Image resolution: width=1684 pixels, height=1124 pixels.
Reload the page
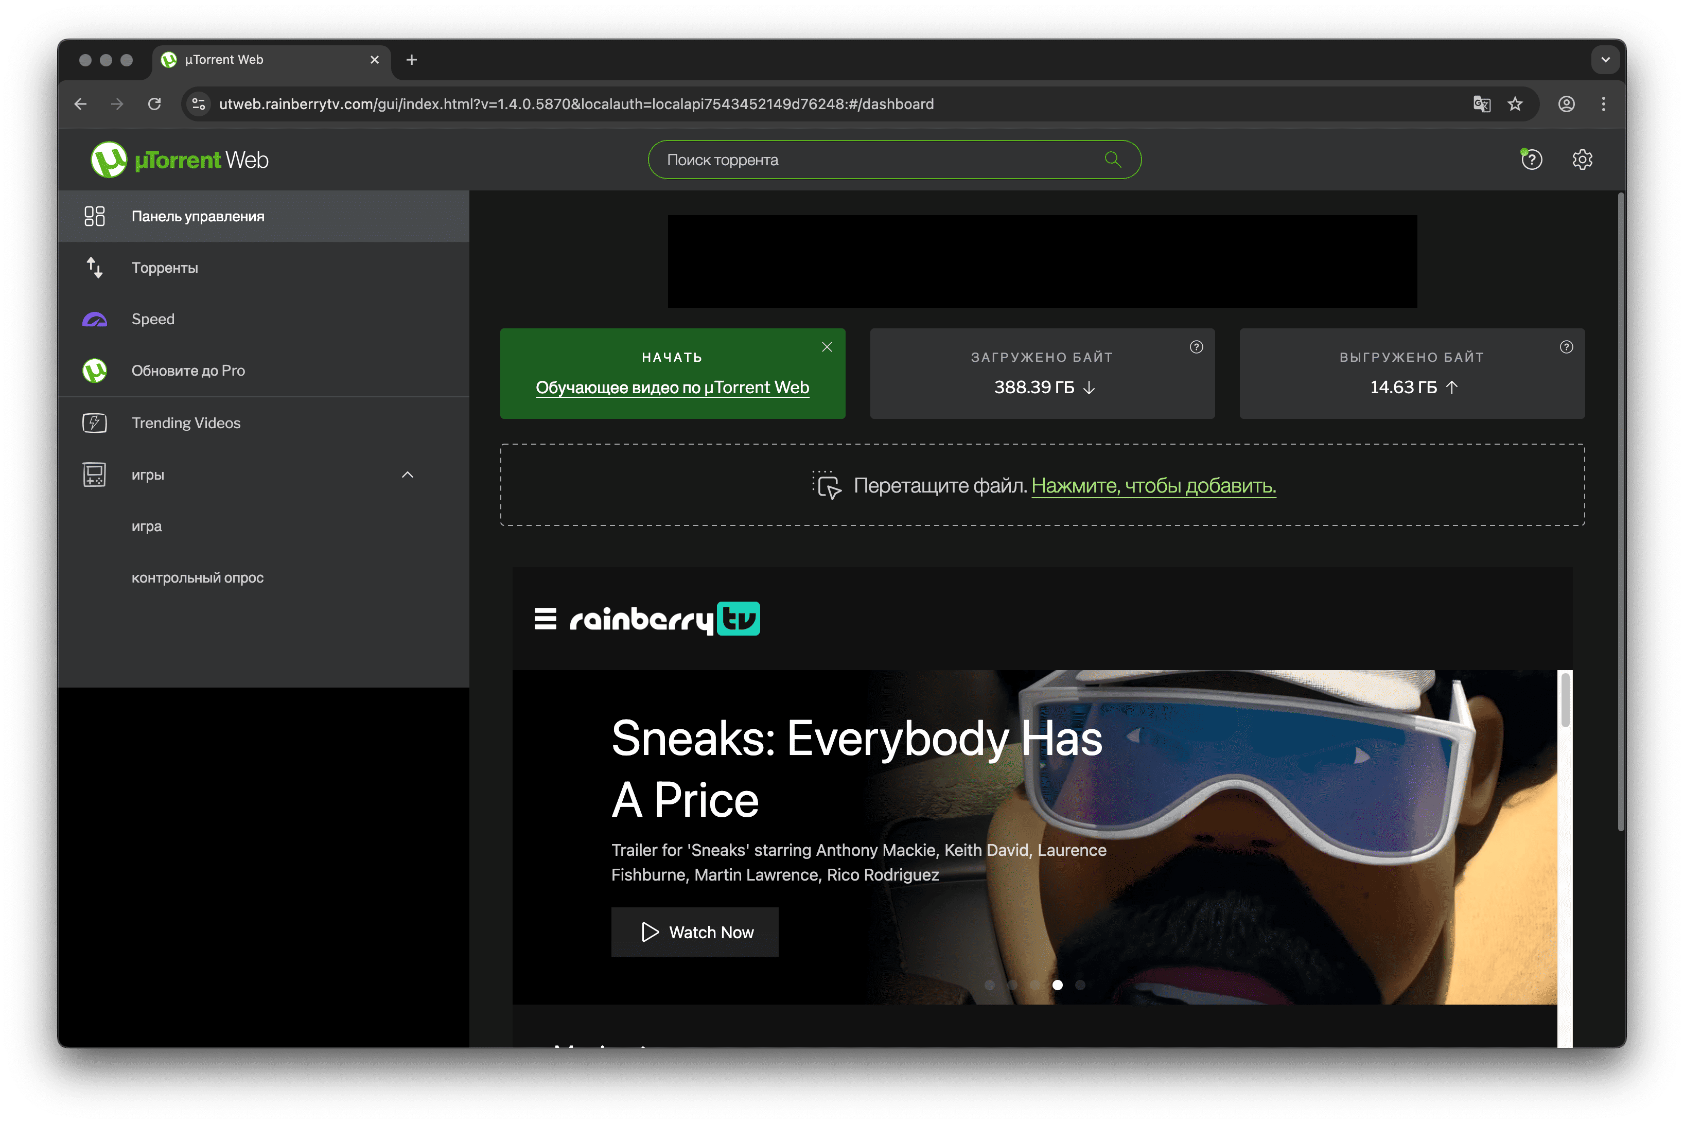154,104
